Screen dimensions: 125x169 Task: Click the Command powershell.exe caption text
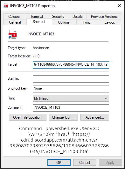pos(59,140)
